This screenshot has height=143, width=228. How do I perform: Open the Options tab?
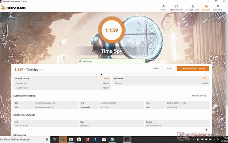tap(218, 8)
